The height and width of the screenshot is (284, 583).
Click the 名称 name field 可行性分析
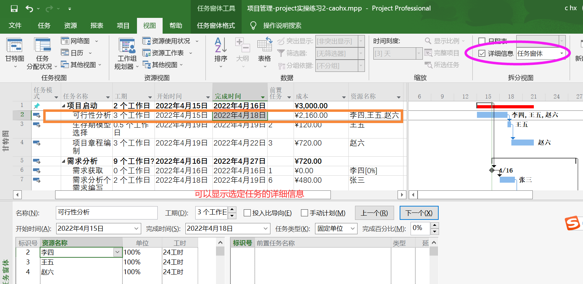(107, 212)
